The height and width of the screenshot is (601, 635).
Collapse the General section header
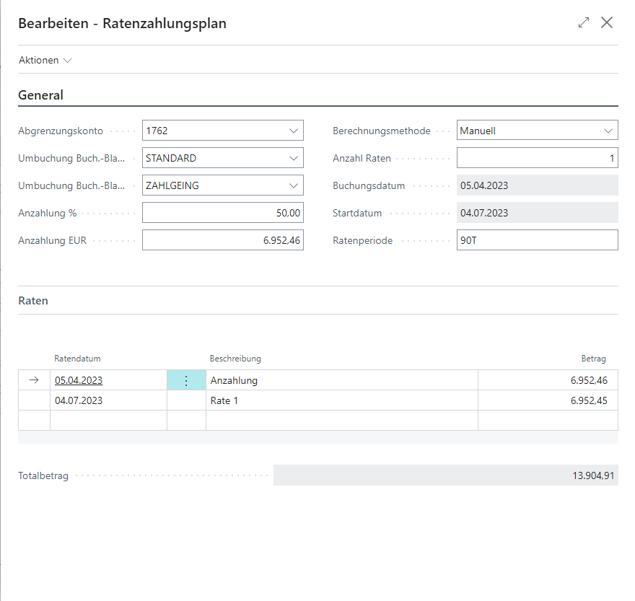(40, 95)
